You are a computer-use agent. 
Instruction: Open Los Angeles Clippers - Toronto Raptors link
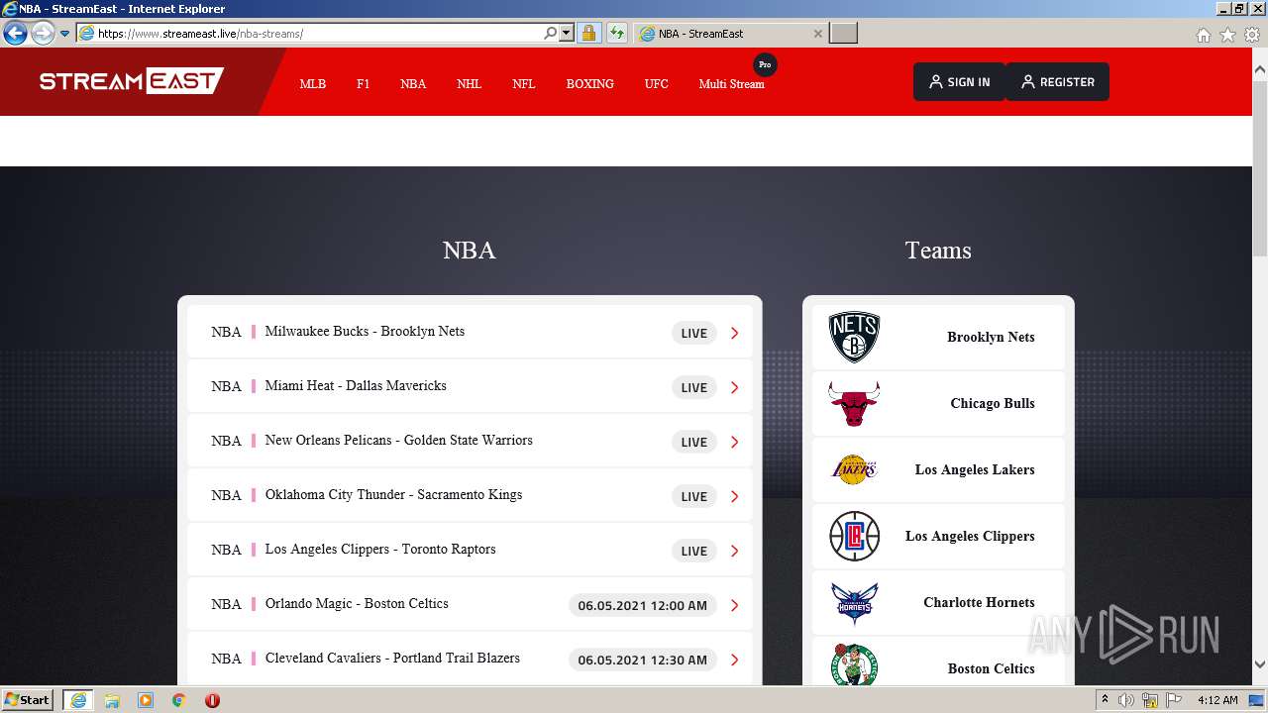coord(380,550)
